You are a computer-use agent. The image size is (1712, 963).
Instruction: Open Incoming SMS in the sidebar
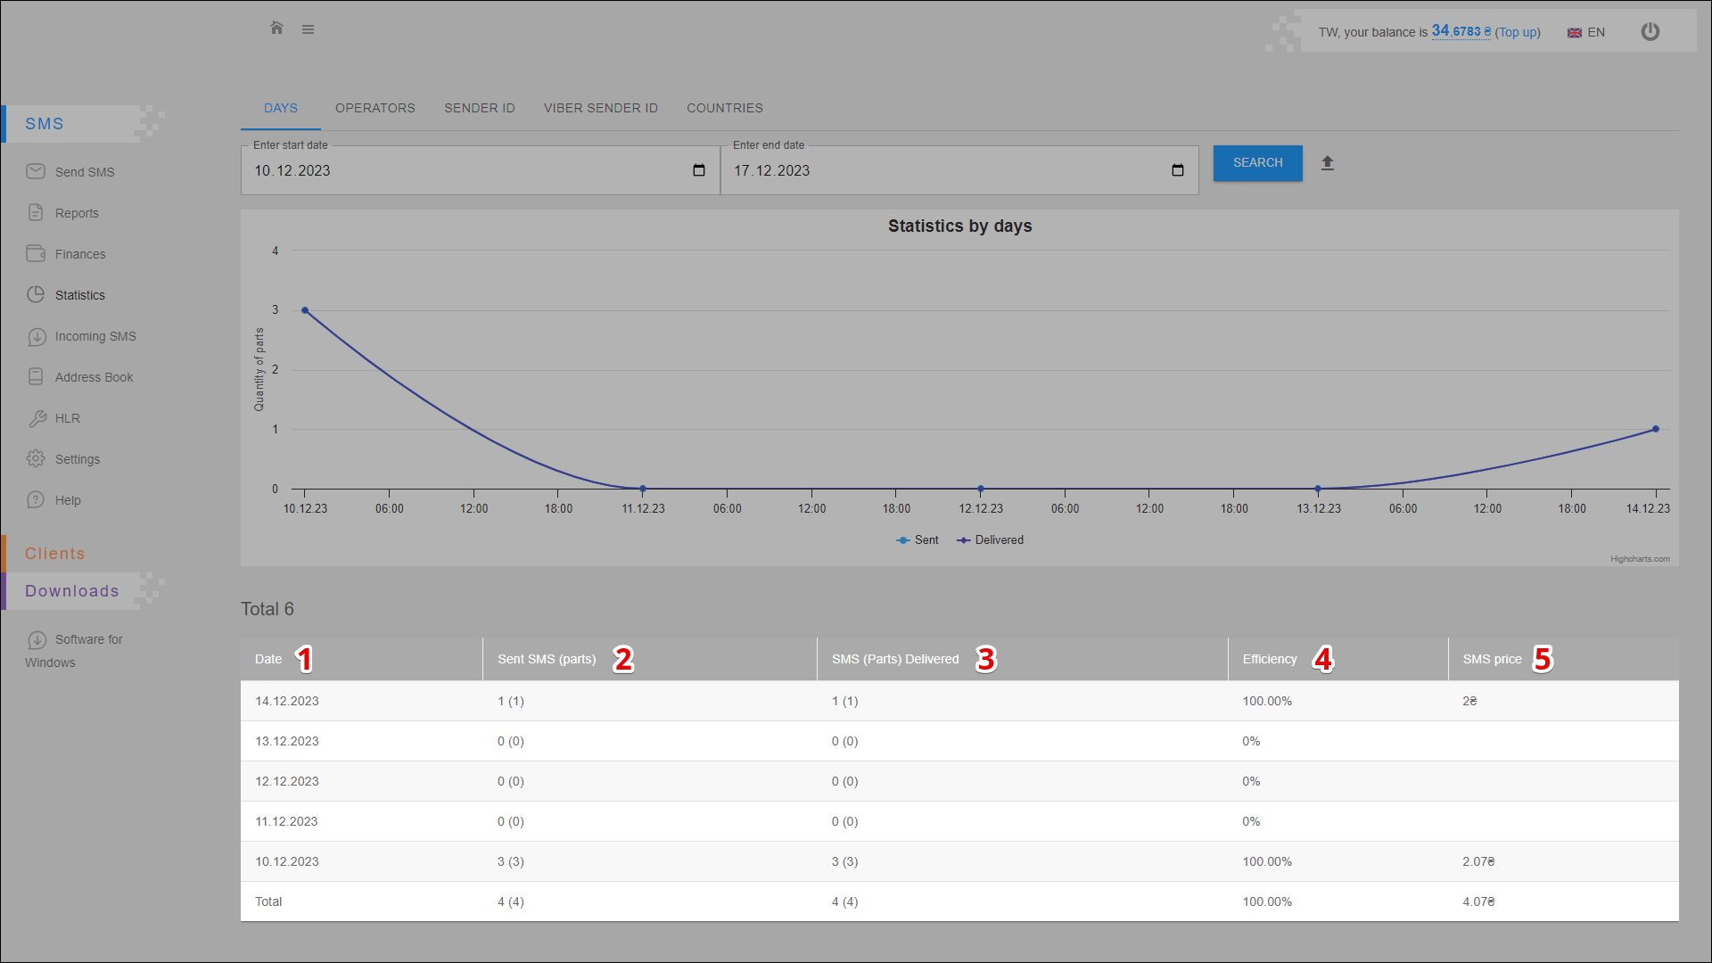[95, 336]
